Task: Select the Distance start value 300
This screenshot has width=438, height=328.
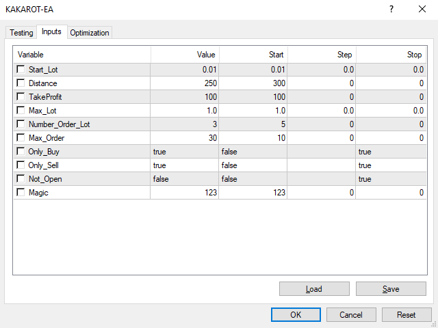Action: point(253,83)
